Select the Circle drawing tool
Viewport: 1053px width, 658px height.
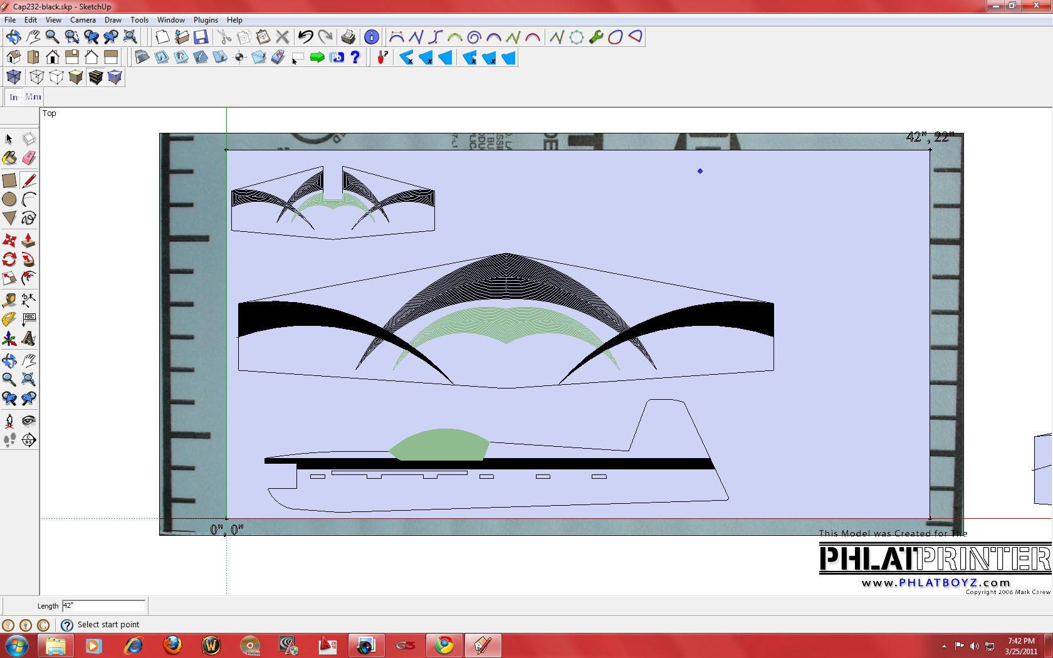tap(9, 200)
